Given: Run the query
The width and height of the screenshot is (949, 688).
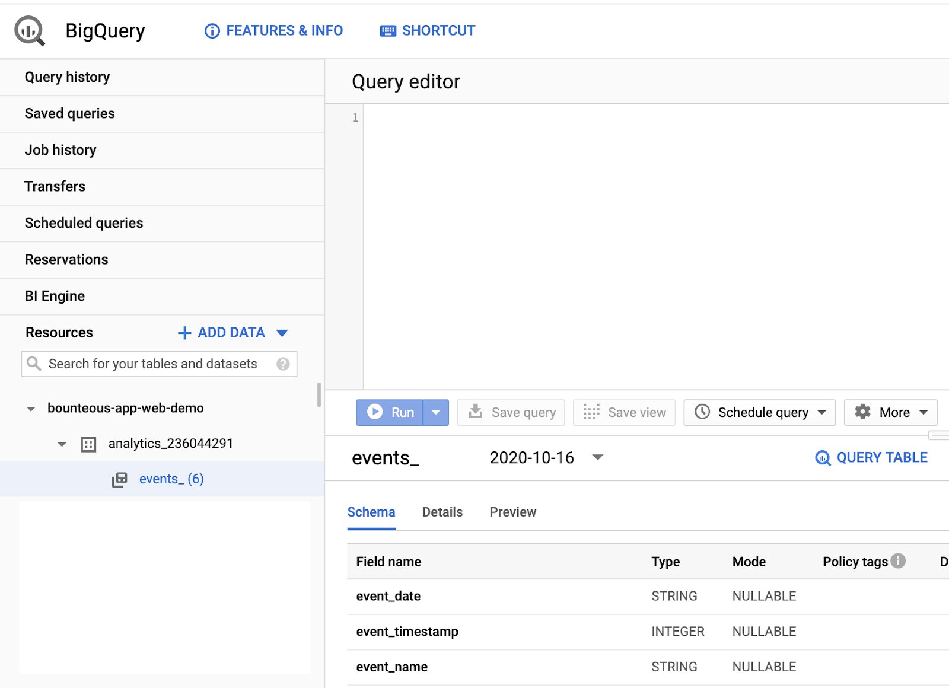Looking at the screenshot, I should coord(390,412).
